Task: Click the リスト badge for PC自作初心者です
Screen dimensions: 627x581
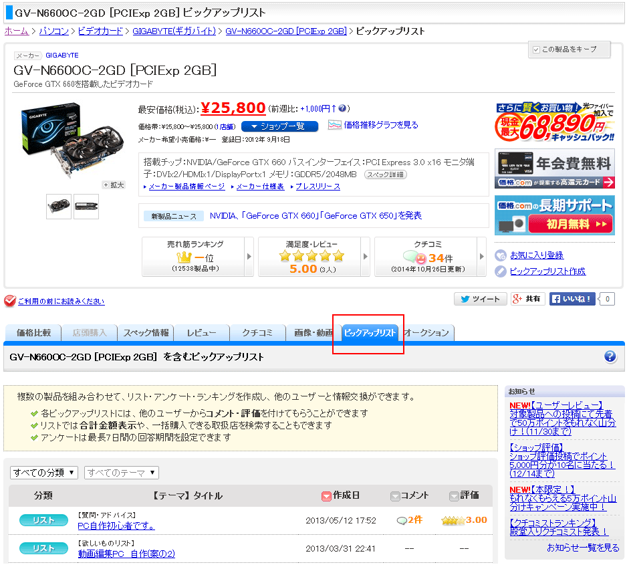Action: point(43,520)
